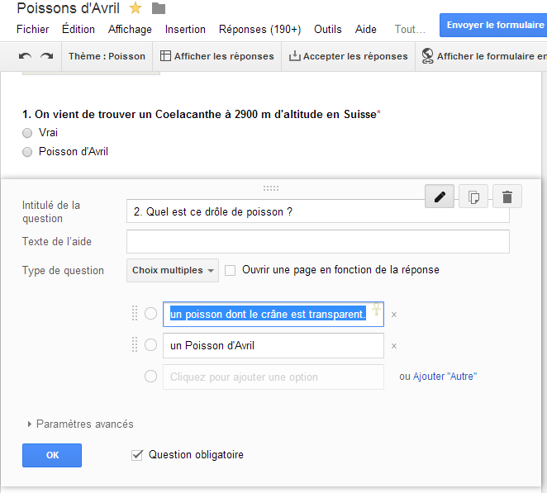
Task: Open the Insertion menu
Action: point(185,29)
